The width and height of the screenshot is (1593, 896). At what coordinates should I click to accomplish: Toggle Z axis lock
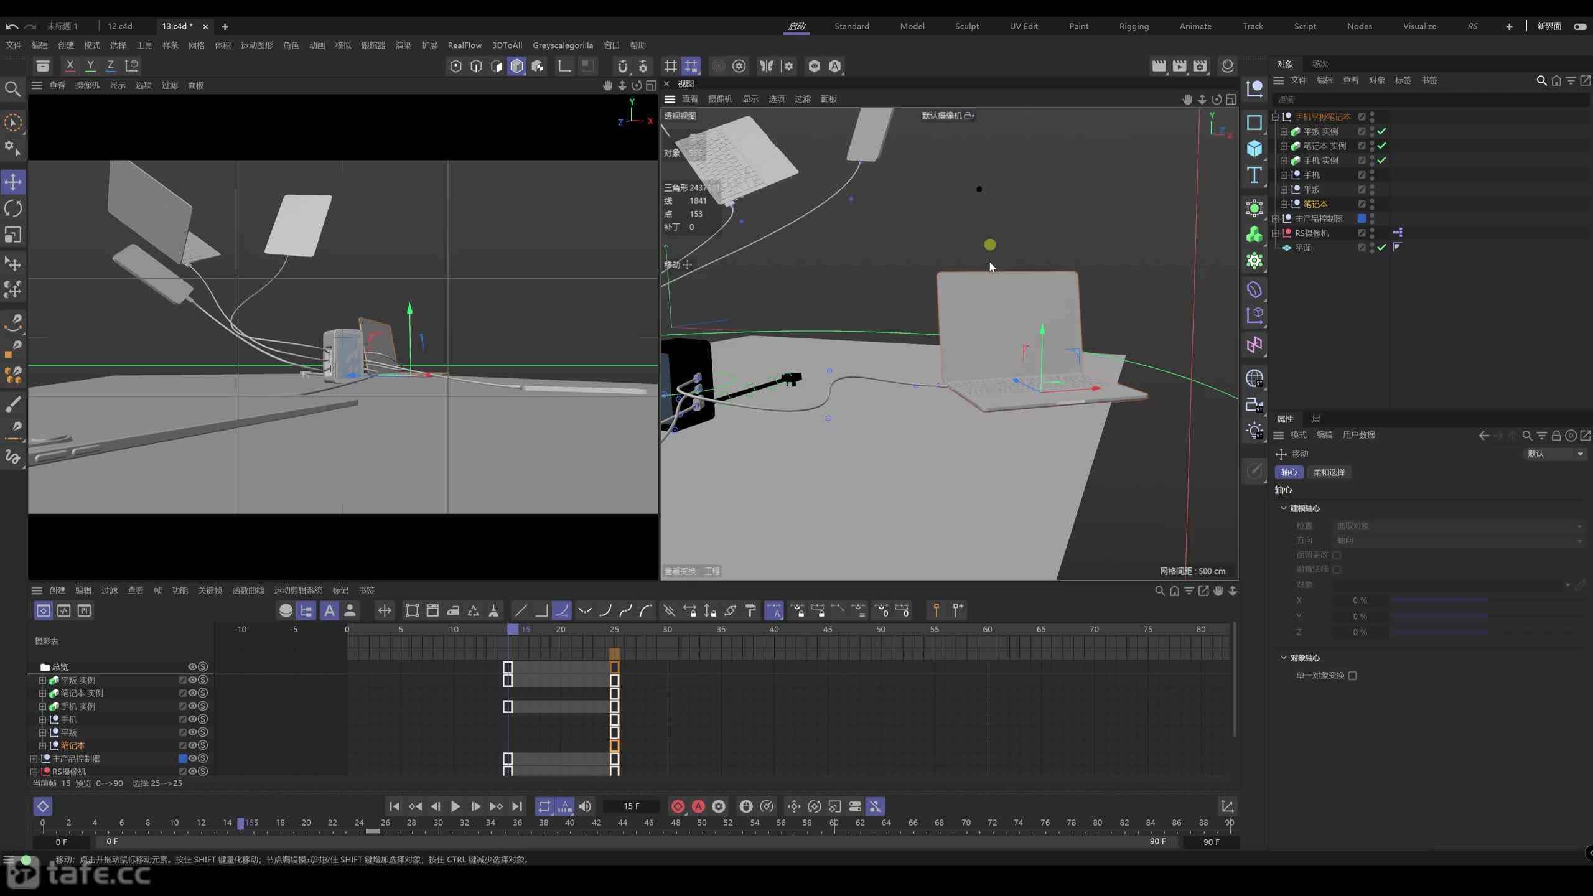point(111,65)
